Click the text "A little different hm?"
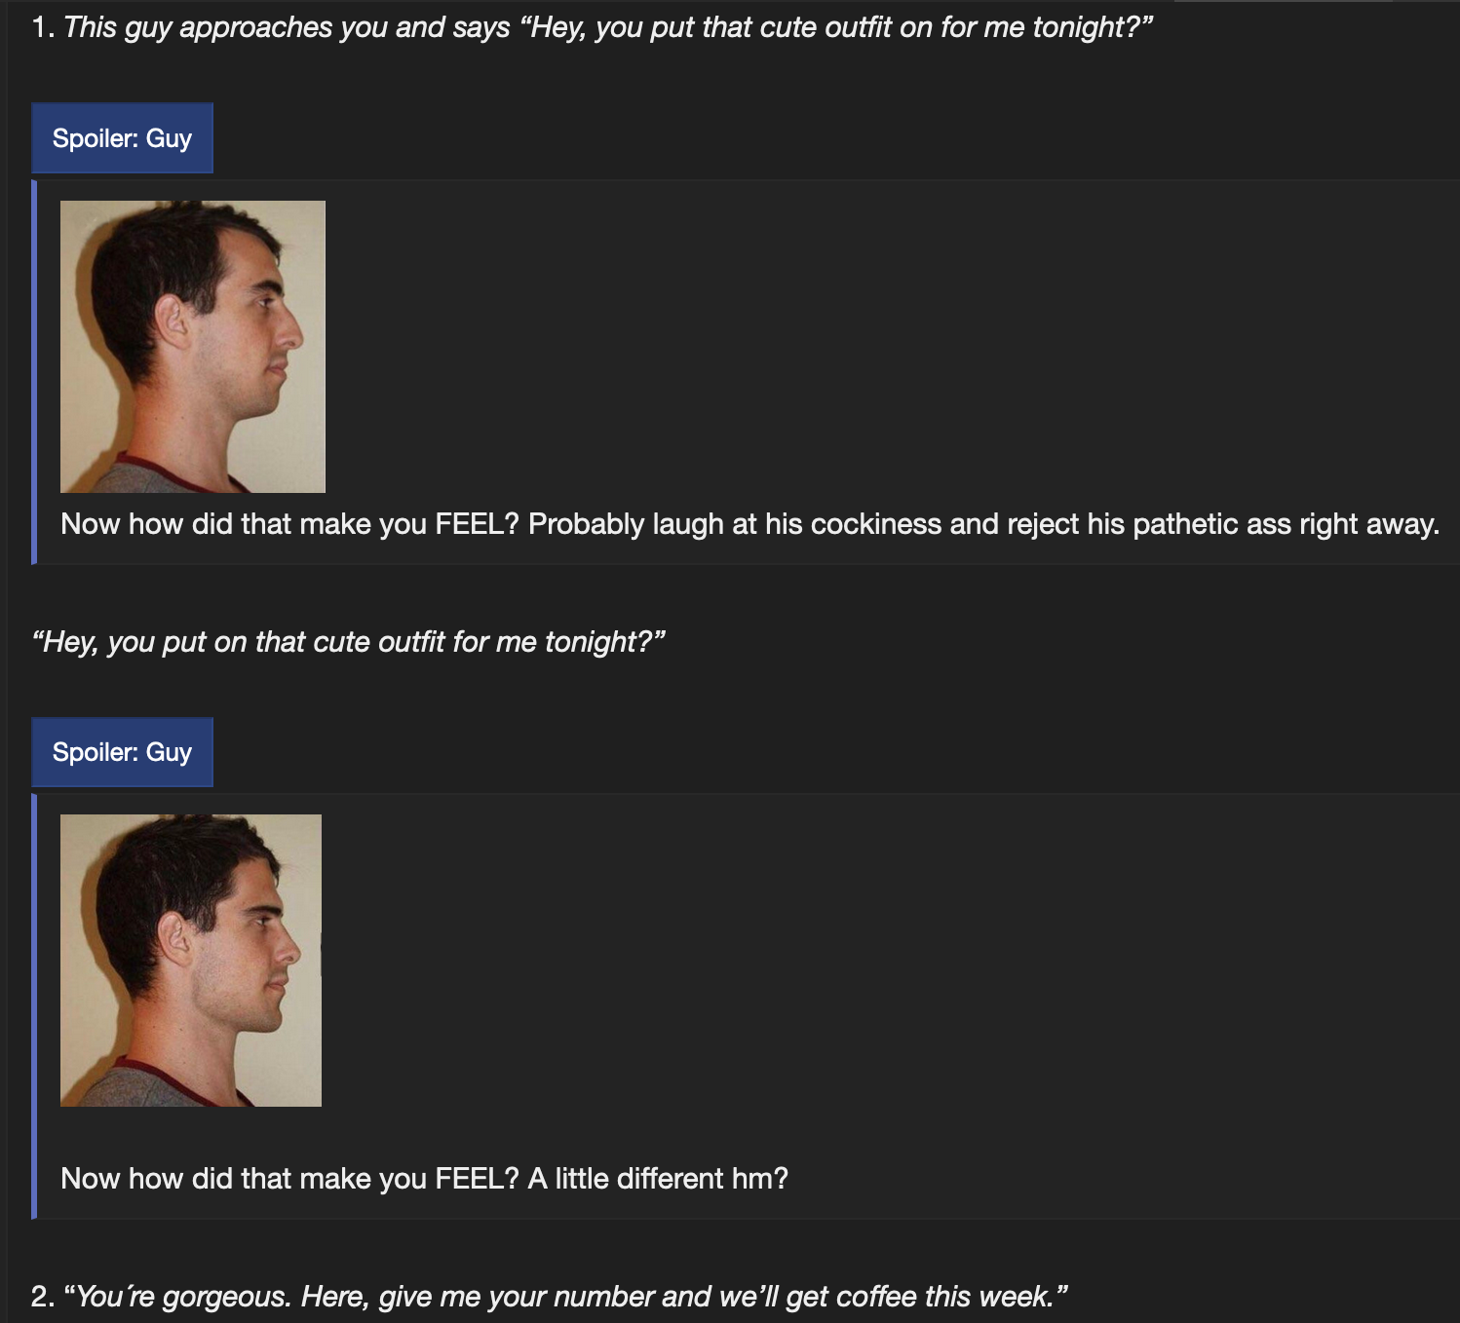 click(658, 1179)
